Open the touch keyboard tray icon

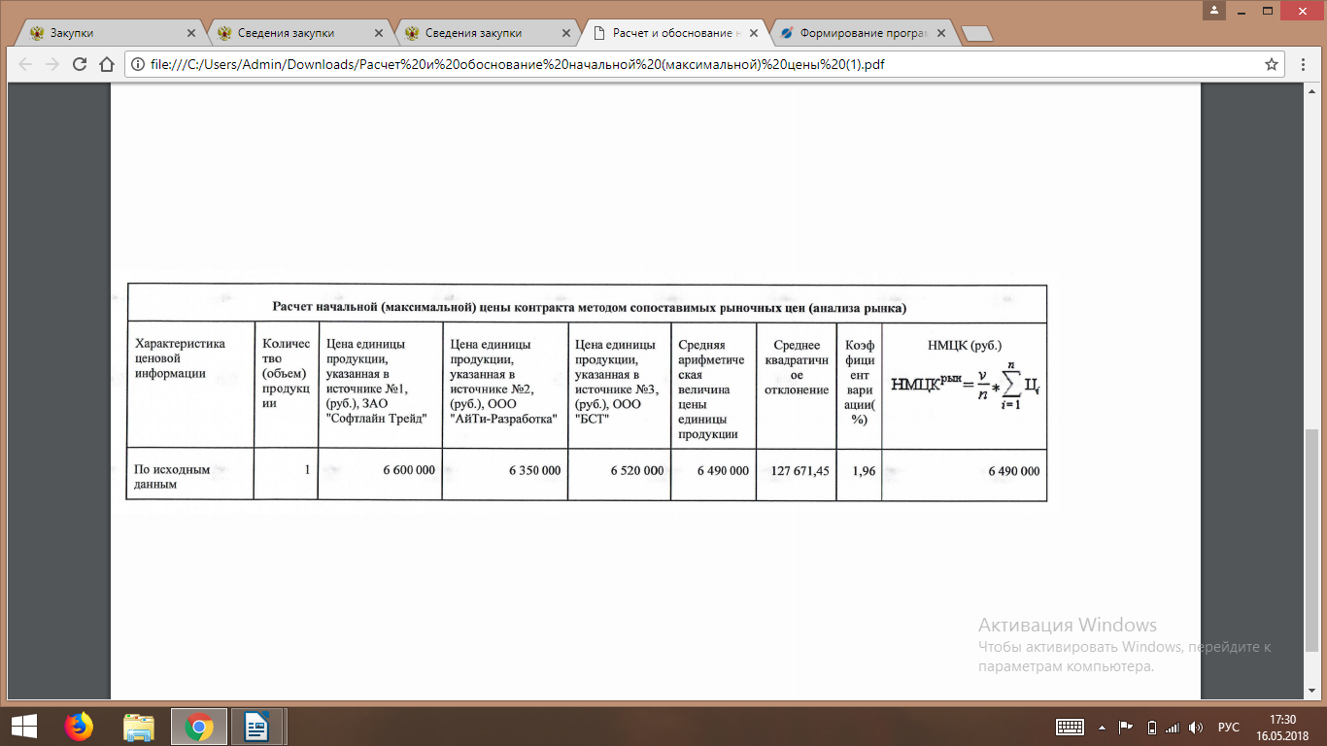1070,727
